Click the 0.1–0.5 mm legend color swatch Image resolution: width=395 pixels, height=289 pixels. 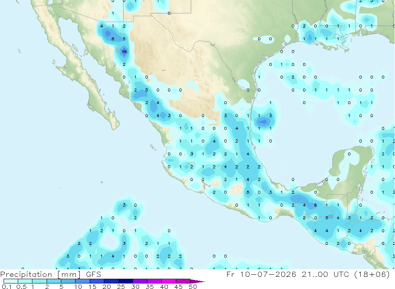coord(11,281)
